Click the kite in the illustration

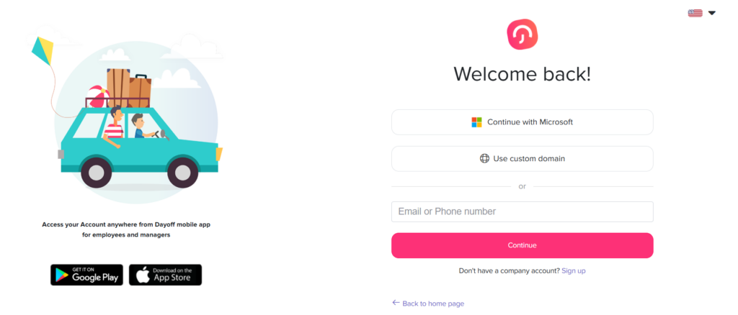pyautogui.click(x=43, y=50)
